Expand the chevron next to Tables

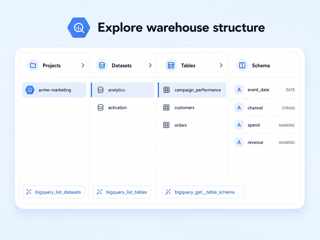(221, 65)
